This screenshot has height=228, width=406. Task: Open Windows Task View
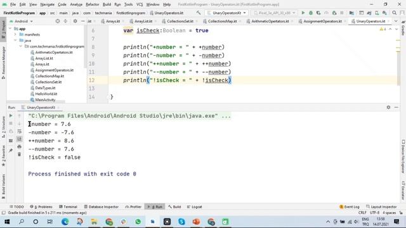click(50, 222)
